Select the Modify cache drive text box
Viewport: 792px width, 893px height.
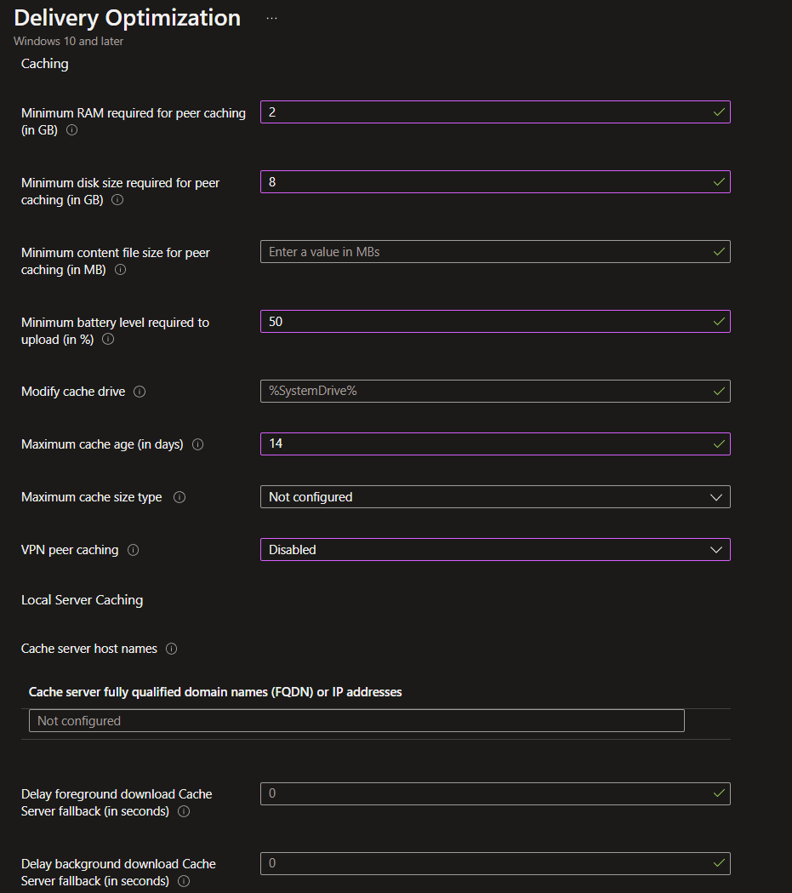coord(485,392)
